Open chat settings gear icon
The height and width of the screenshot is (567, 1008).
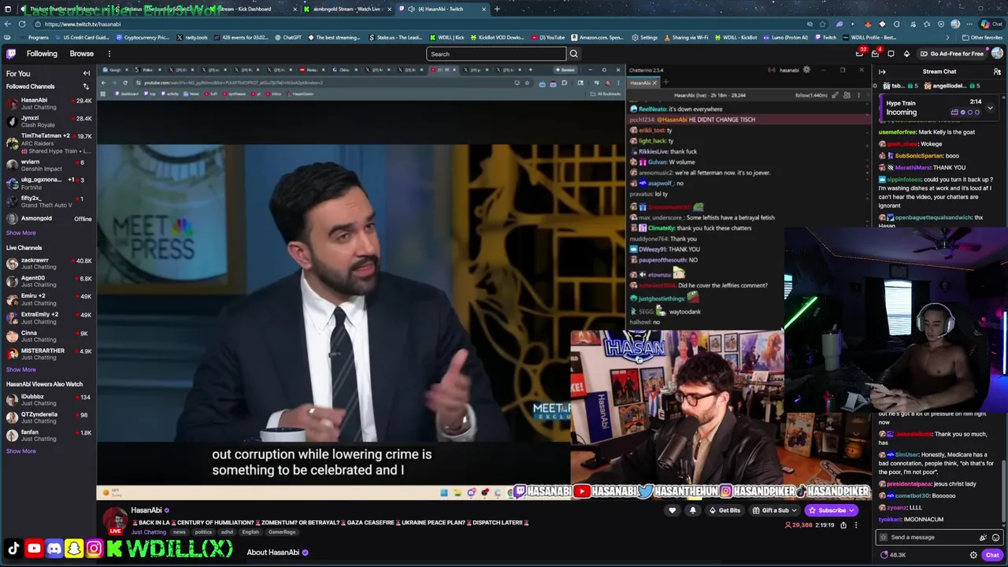point(974,555)
